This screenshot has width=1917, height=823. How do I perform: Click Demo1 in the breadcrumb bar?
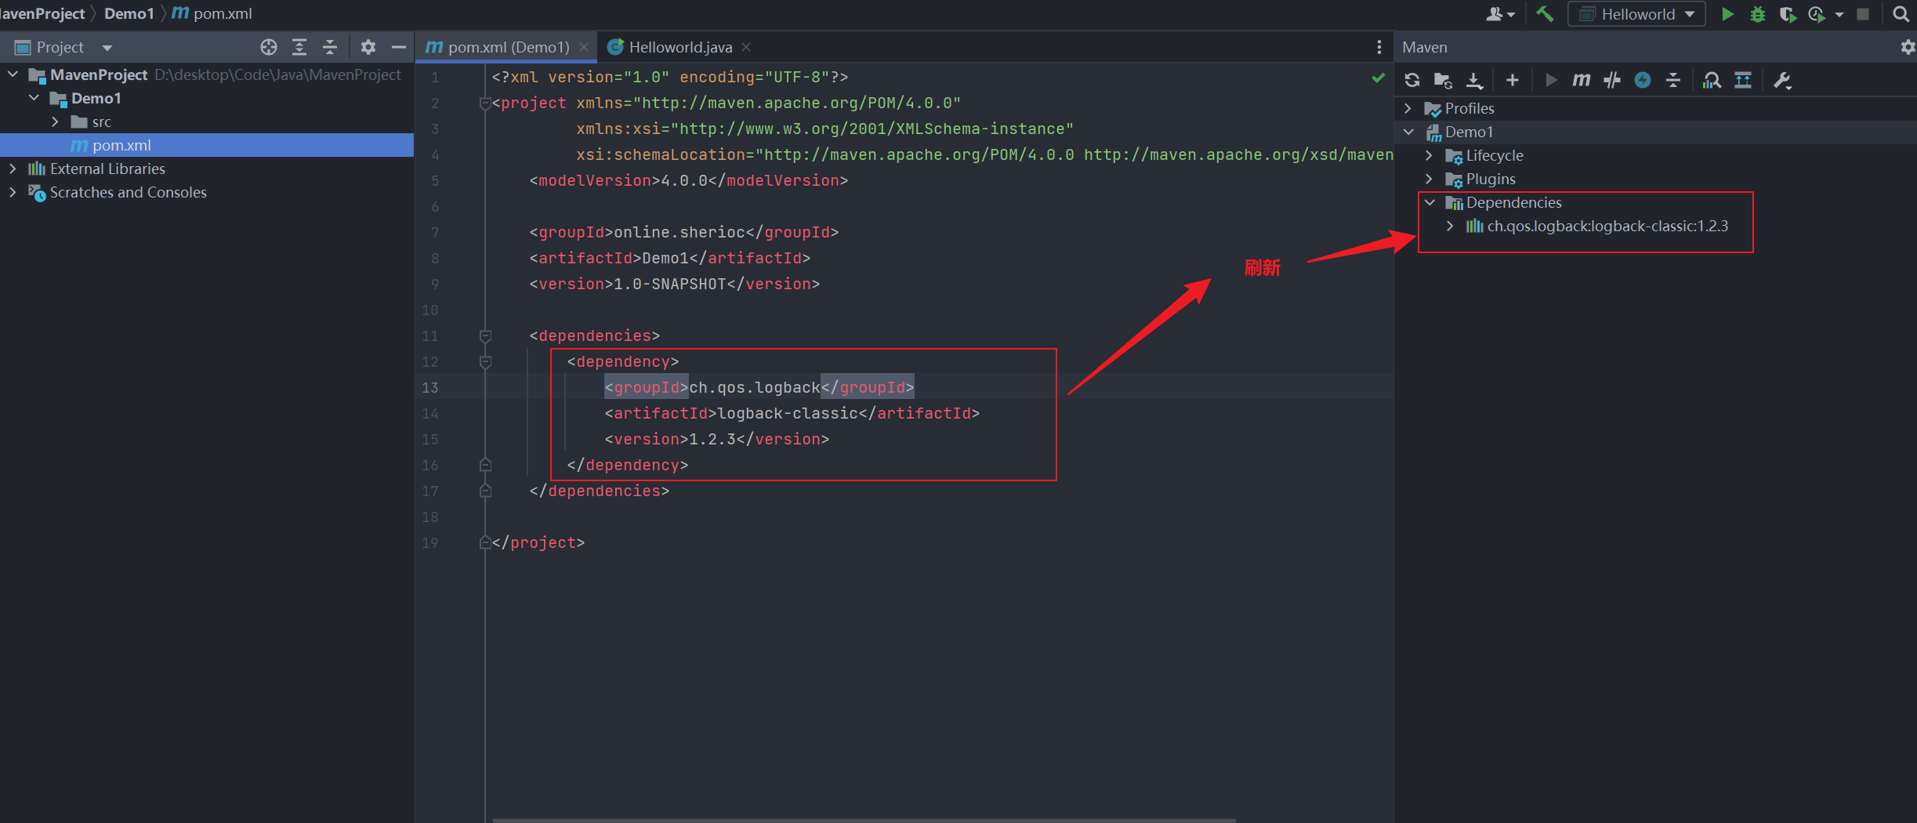pos(129,14)
